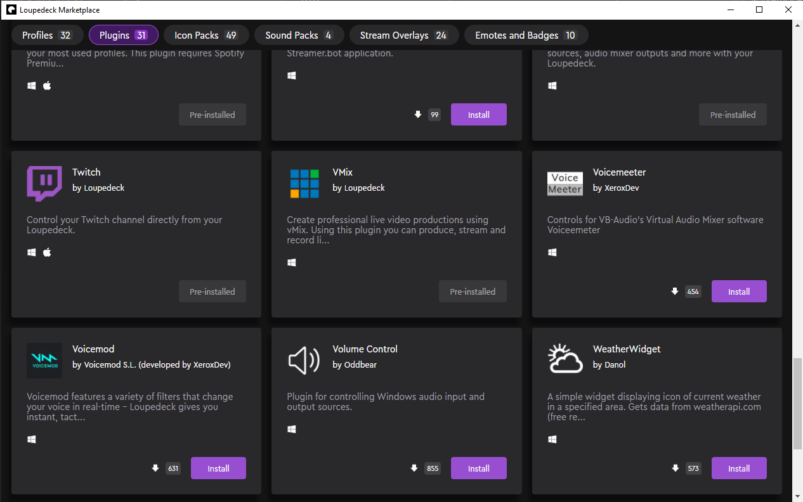Click Windows icon on VMix card

tap(292, 262)
